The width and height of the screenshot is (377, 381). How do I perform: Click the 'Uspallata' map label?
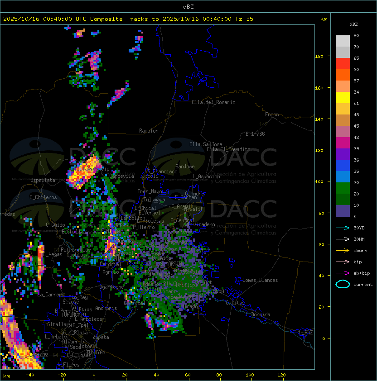[x=43, y=180]
